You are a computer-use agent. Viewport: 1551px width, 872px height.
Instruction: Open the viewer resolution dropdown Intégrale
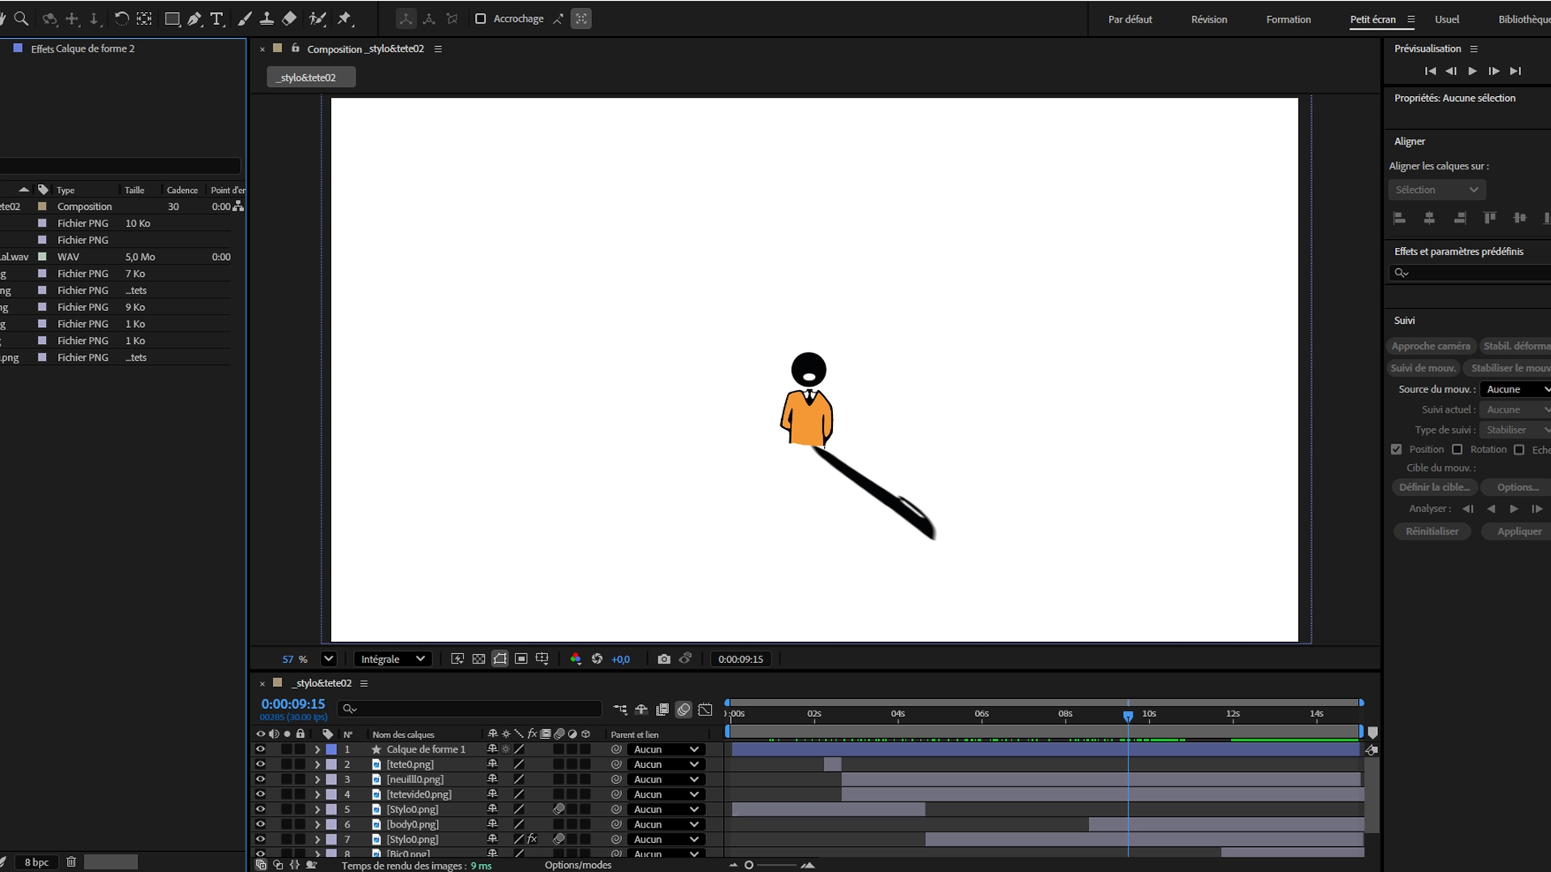[x=393, y=659]
